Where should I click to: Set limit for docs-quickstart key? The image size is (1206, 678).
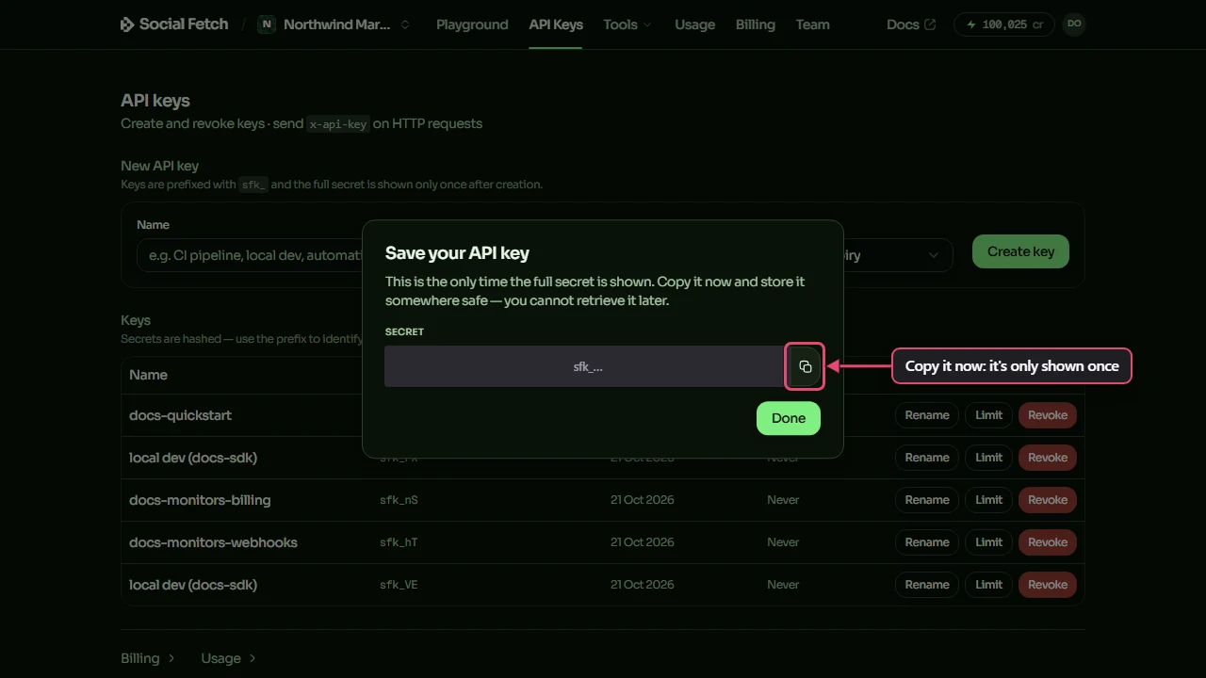[988, 415]
